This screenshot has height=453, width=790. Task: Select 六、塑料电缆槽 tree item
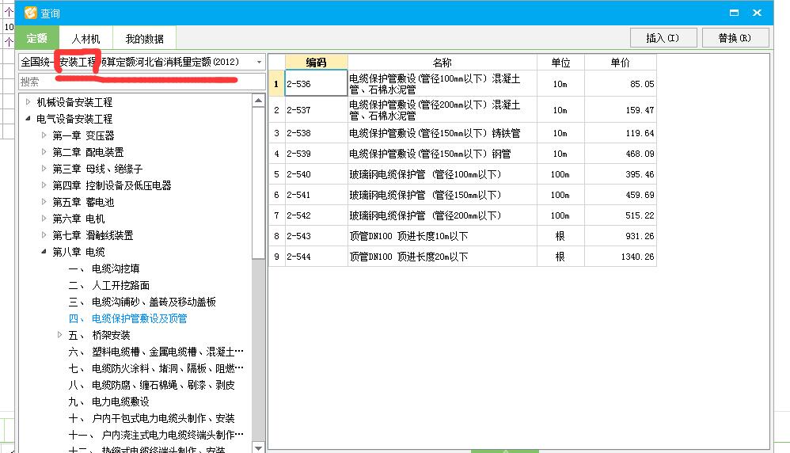(x=156, y=352)
